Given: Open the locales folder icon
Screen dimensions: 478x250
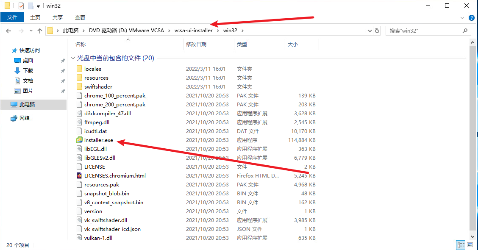Looking at the screenshot, I should coord(79,69).
